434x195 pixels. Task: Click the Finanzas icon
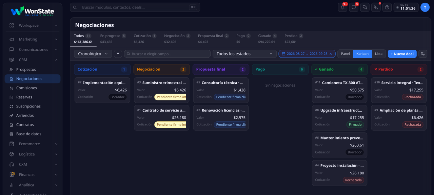pyautogui.click(x=12, y=175)
